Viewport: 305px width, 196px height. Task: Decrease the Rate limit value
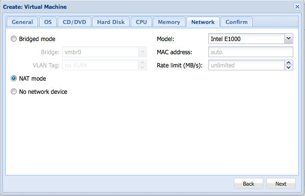click(x=289, y=67)
